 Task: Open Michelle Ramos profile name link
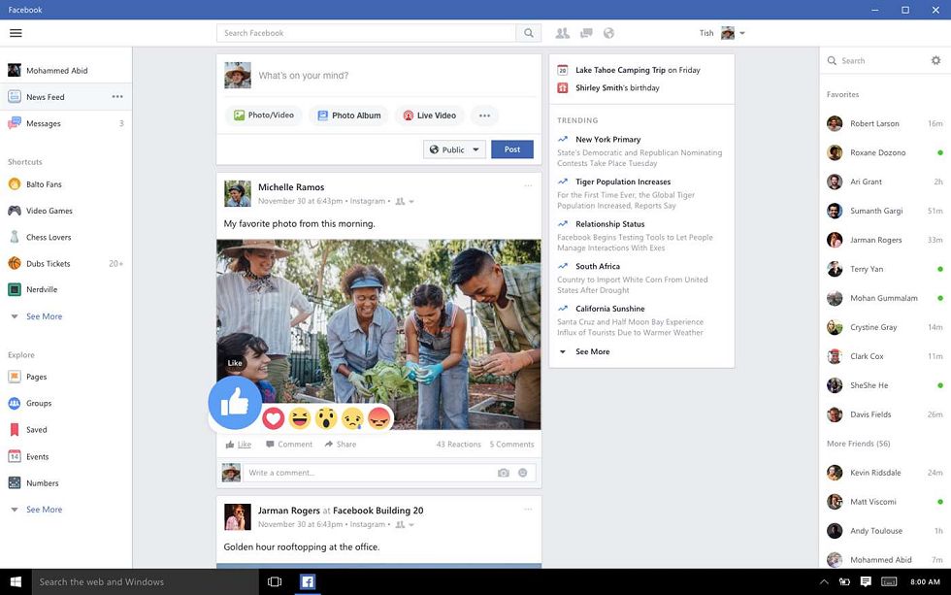coord(291,186)
